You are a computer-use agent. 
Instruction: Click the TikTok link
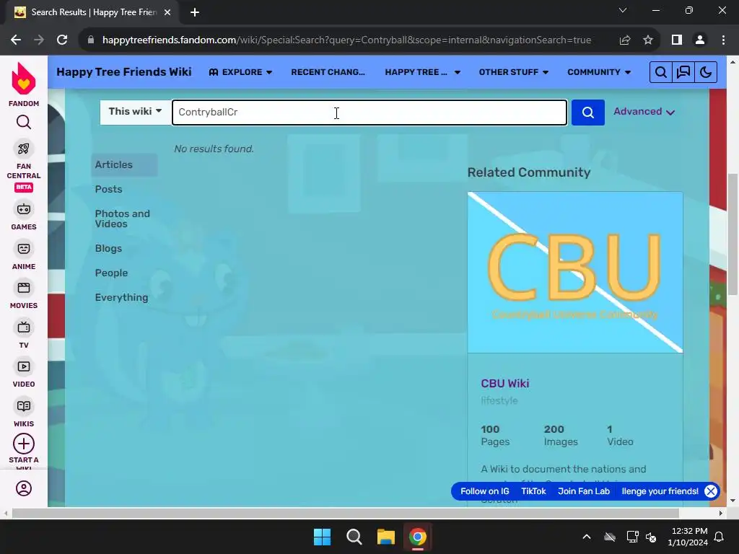coord(533,491)
